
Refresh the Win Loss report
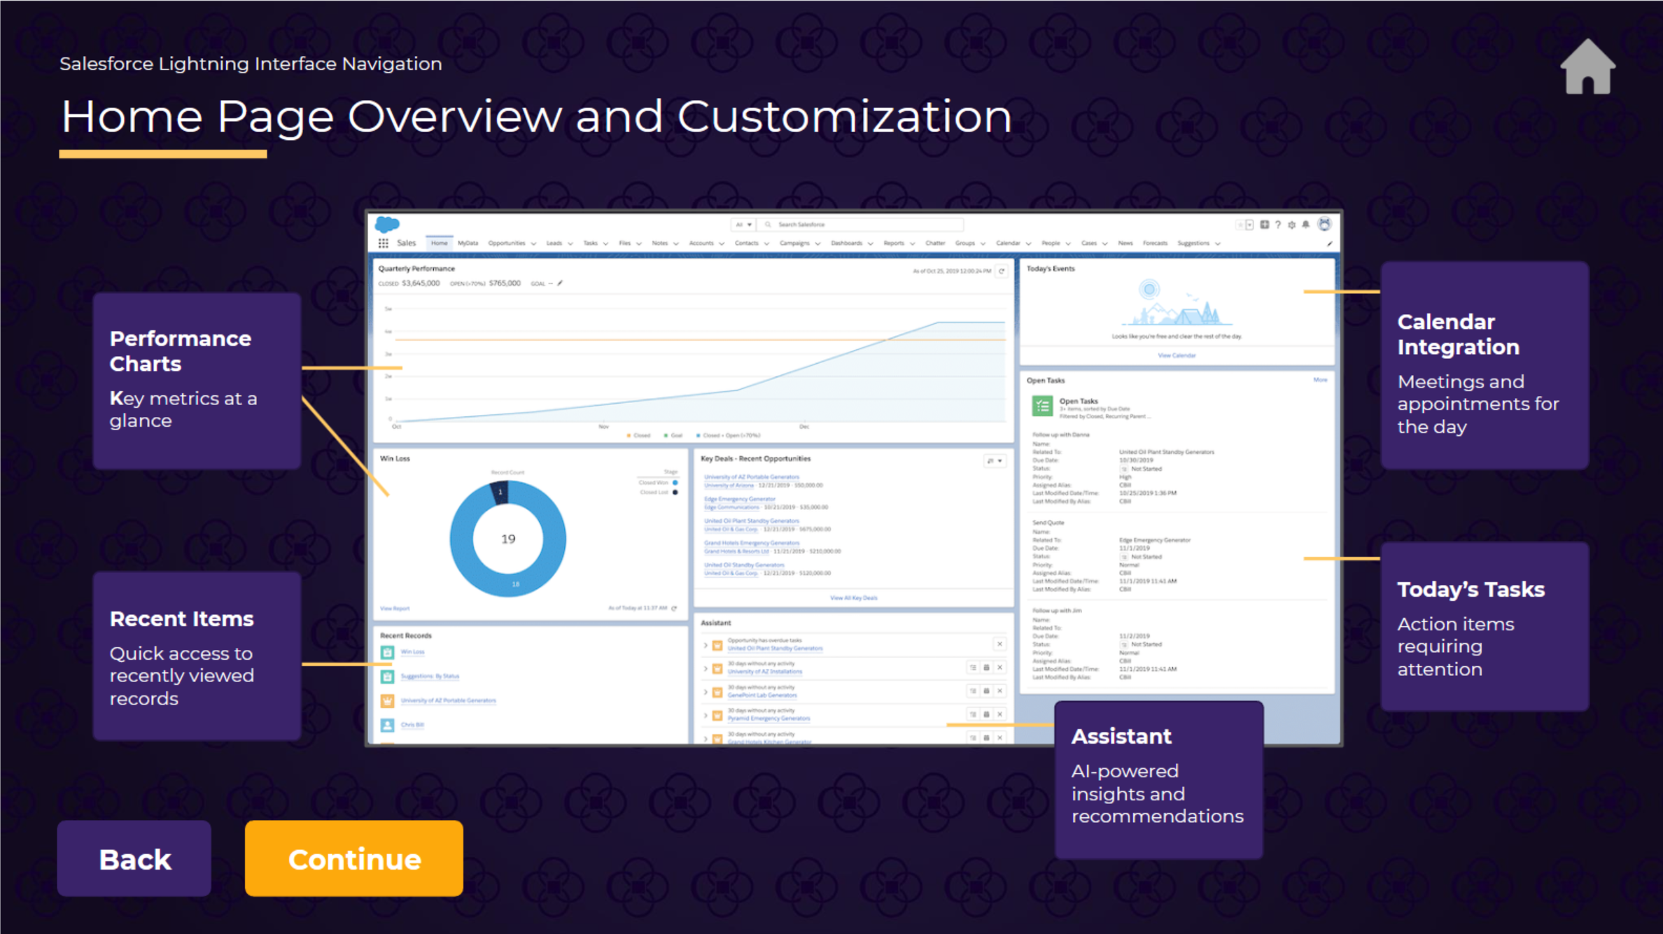(x=674, y=608)
